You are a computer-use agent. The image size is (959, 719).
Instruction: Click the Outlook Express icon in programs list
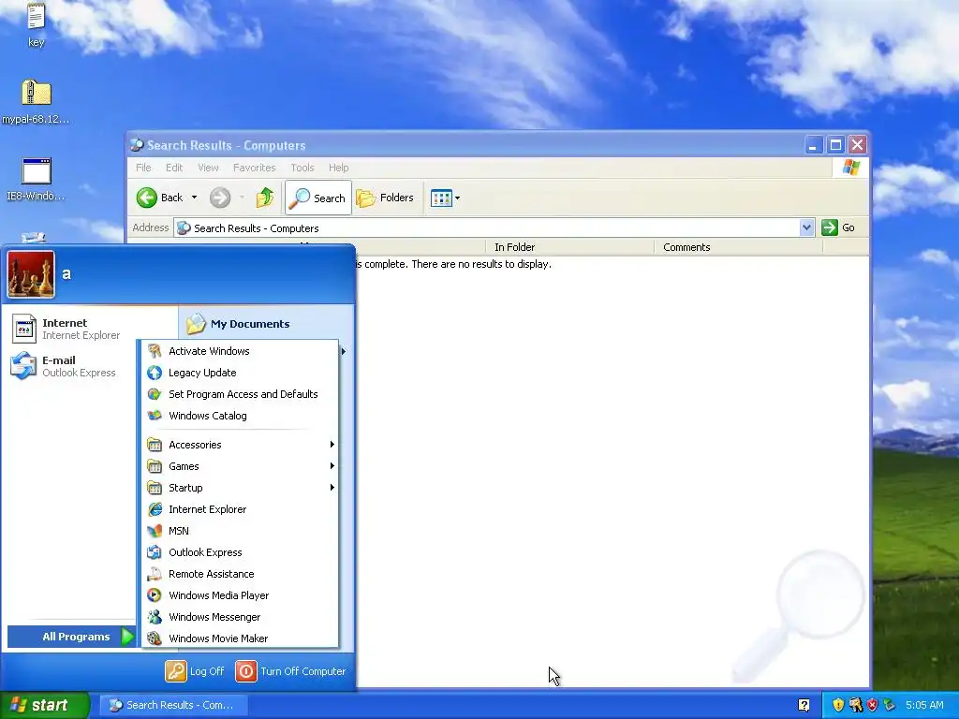[x=155, y=552]
